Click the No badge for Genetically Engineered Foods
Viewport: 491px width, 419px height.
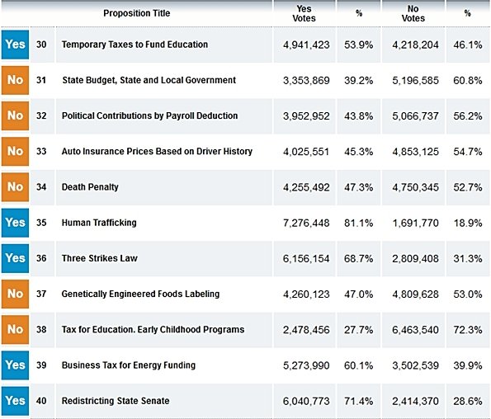tap(15, 294)
